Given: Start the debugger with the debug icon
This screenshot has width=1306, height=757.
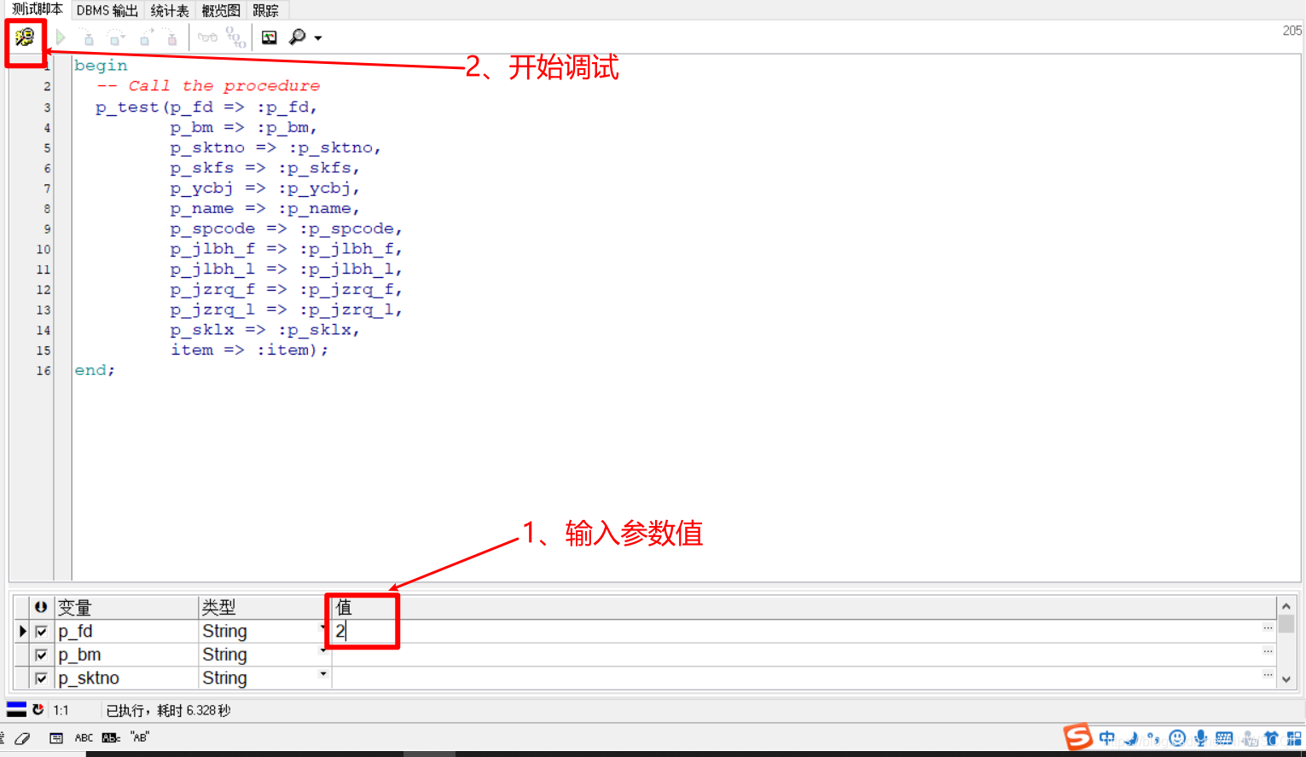Looking at the screenshot, I should pyautogui.click(x=23, y=38).
